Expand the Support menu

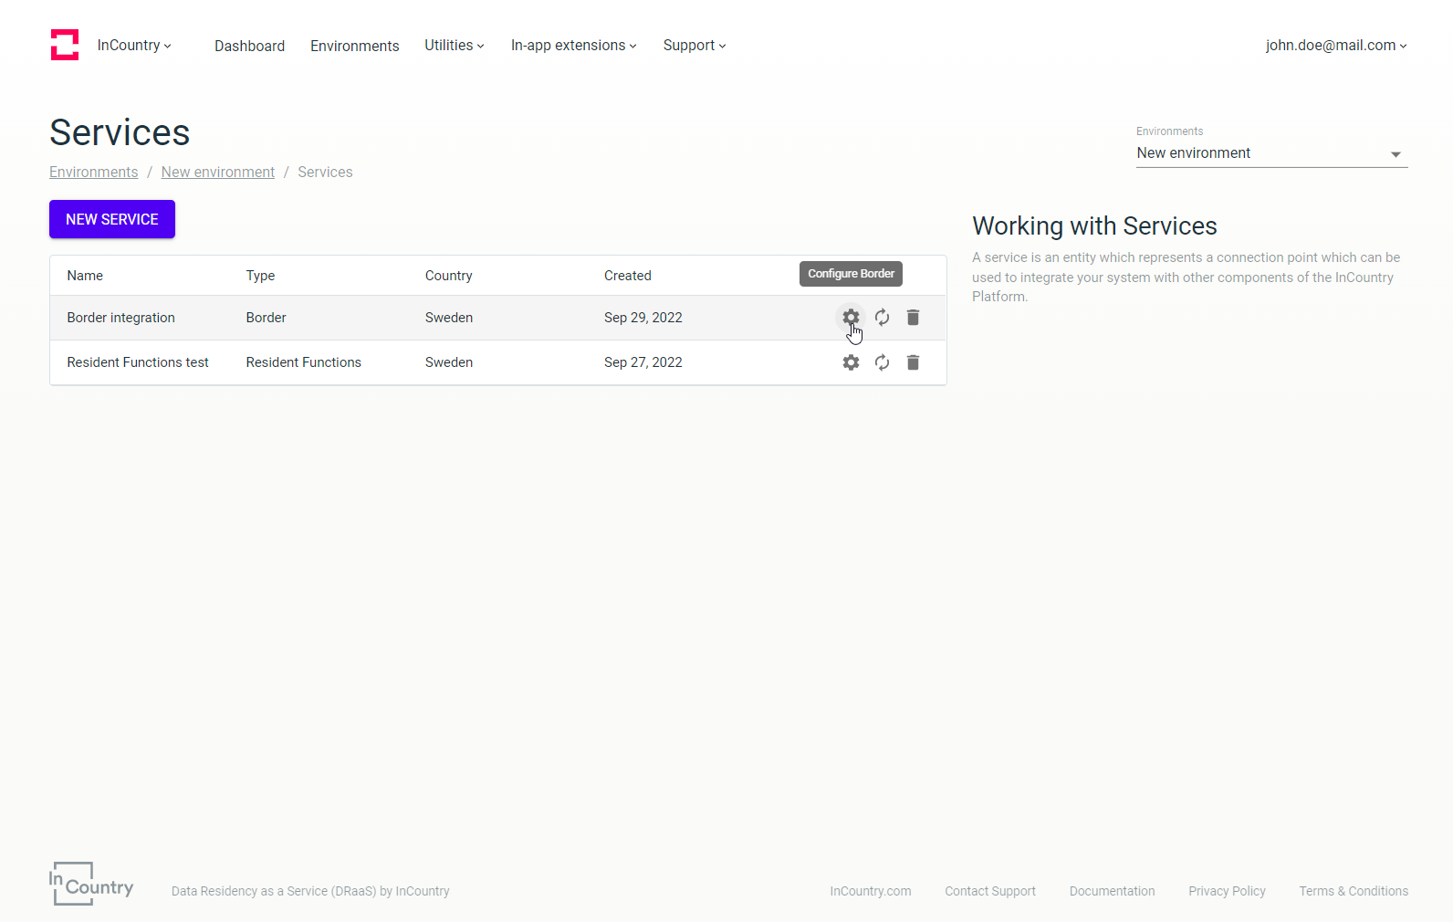[695, 46]
